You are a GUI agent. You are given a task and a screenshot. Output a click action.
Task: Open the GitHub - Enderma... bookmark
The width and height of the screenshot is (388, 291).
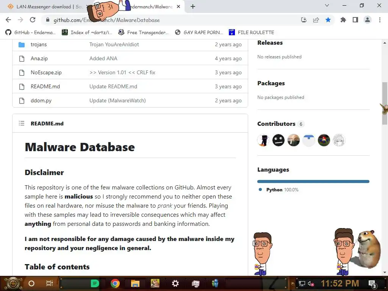(x=30, y=33)
